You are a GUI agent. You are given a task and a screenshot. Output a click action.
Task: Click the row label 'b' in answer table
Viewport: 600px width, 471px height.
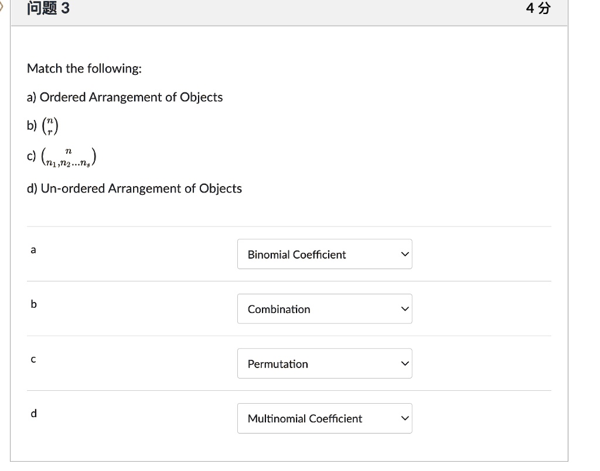33,304
